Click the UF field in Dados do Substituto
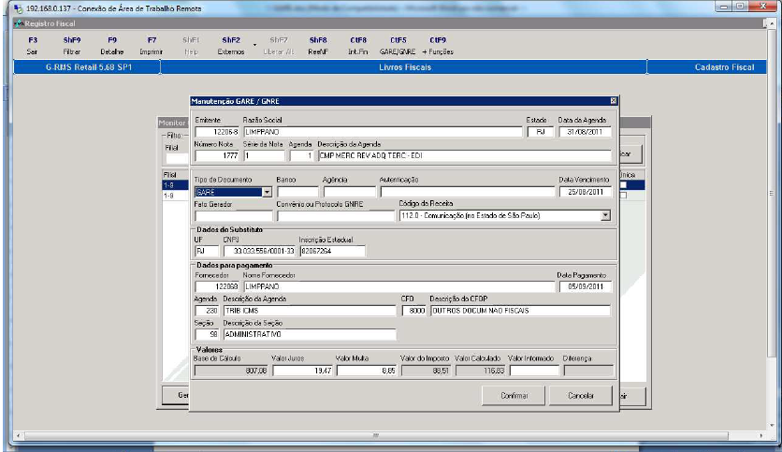This screenshot has height=452, width=782. coord(207,251)
